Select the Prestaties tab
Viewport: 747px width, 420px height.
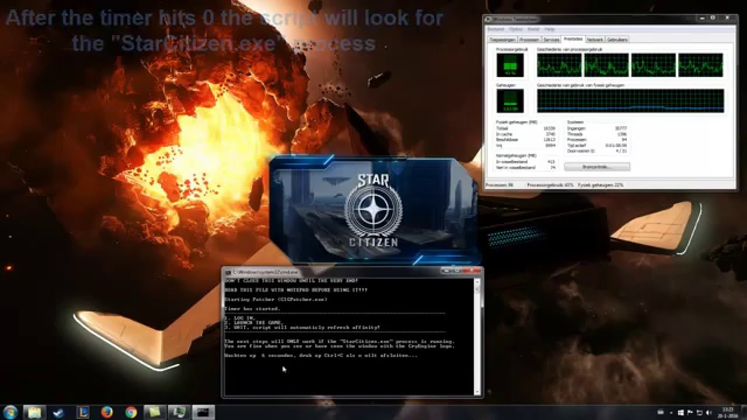coord(573,39)
